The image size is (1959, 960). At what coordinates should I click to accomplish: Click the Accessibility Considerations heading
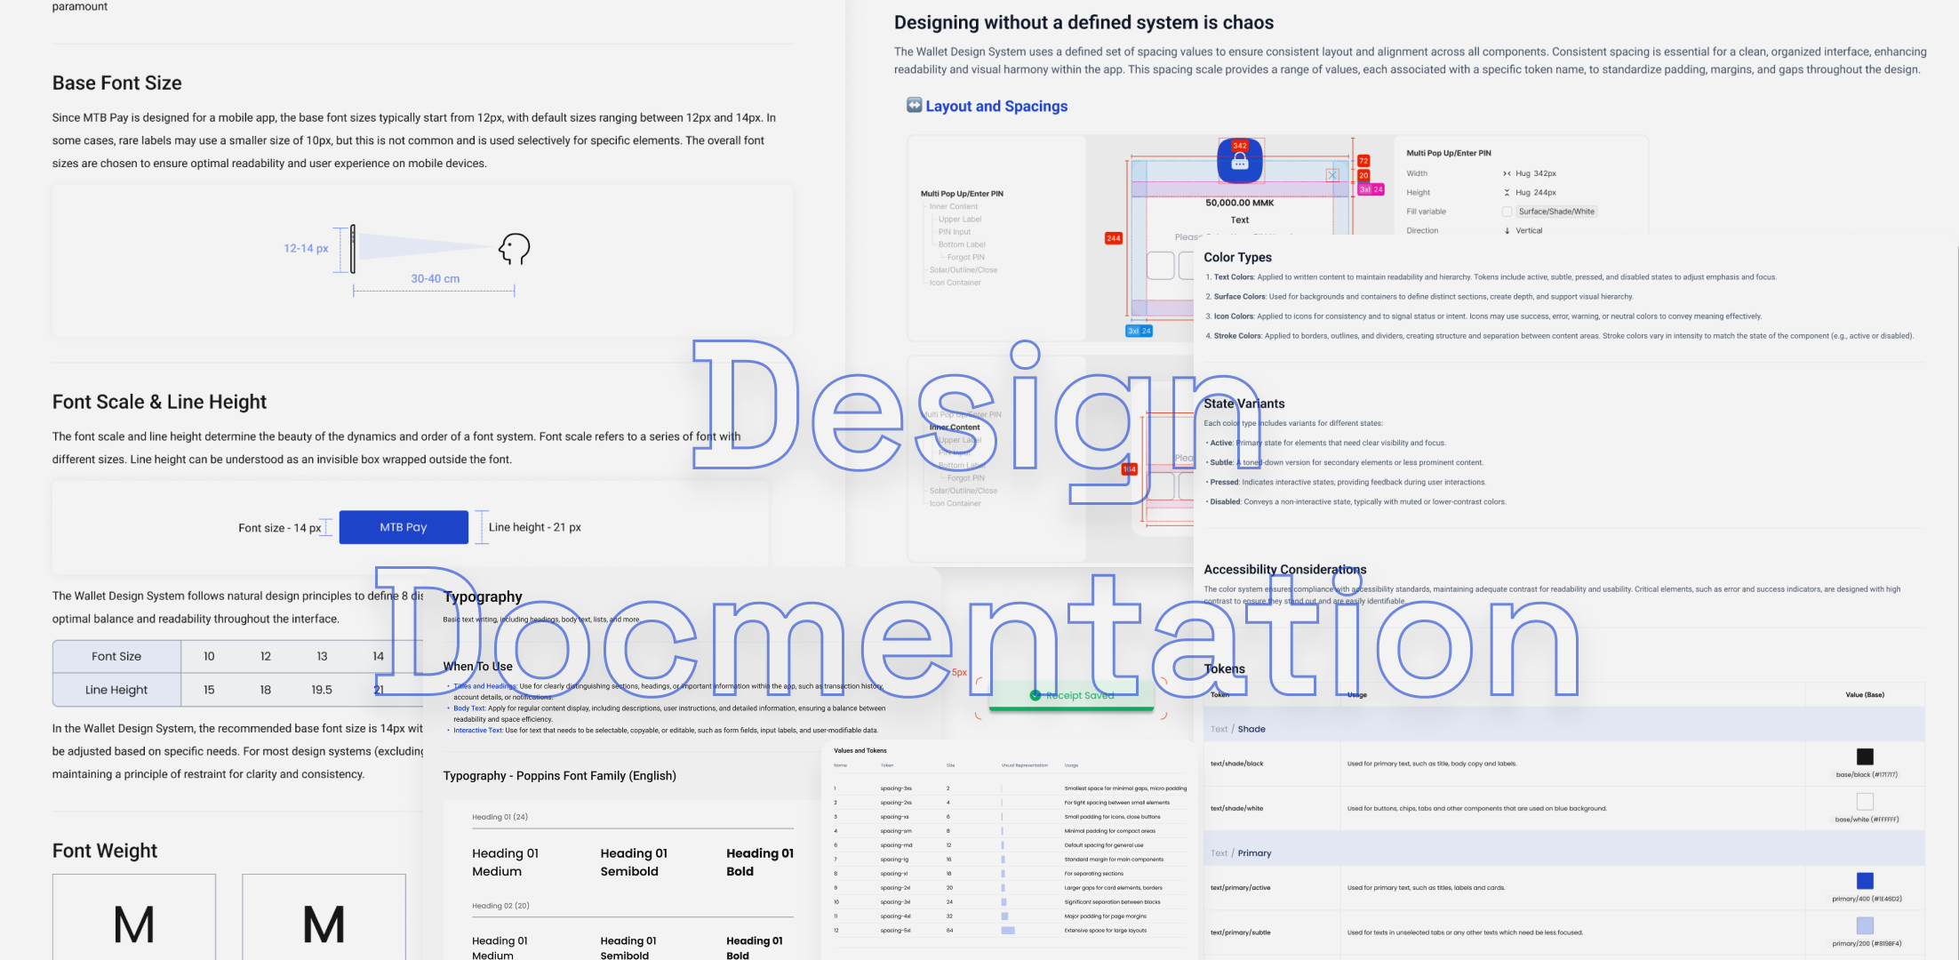1284,570
